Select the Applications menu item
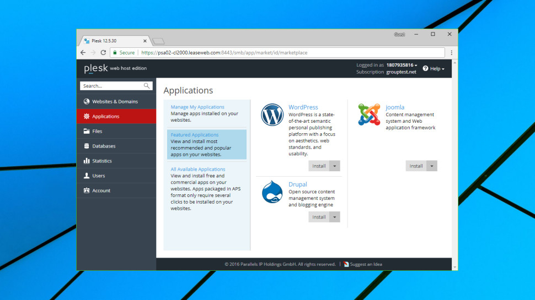 tap(116, 116)
